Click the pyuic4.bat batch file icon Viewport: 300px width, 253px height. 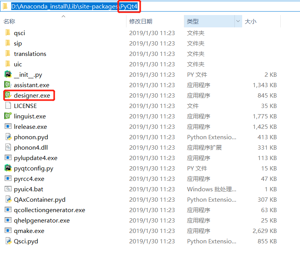tap(8, 189)
